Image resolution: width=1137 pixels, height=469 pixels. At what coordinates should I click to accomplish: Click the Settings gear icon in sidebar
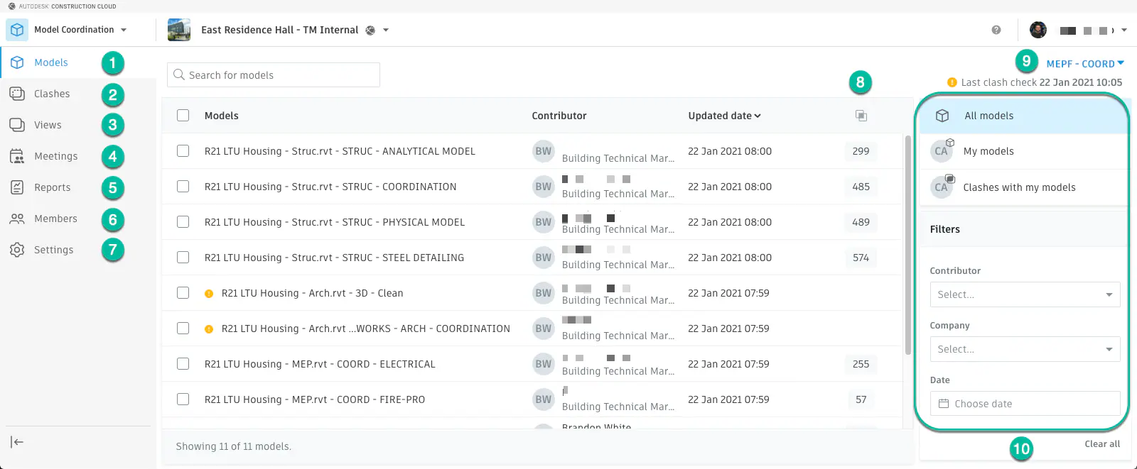(x=17, y=250)
